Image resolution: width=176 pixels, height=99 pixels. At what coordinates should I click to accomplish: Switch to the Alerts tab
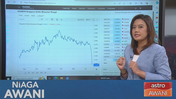point(33,16)
